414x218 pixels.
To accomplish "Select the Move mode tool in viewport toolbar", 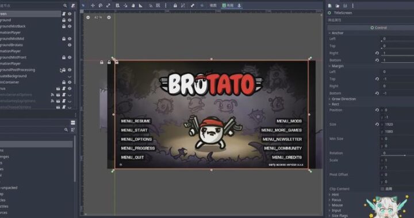I will tap(93, 5).
